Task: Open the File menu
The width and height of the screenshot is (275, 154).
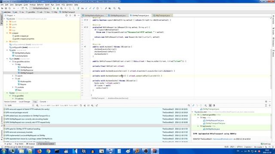Action: (2, 5)
